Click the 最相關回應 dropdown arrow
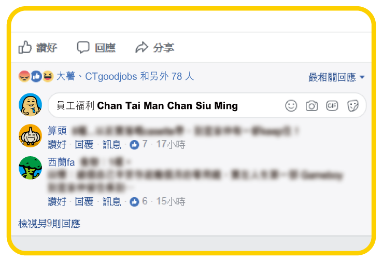This screenshot has width=382, height=261. [x=362, y=77]
